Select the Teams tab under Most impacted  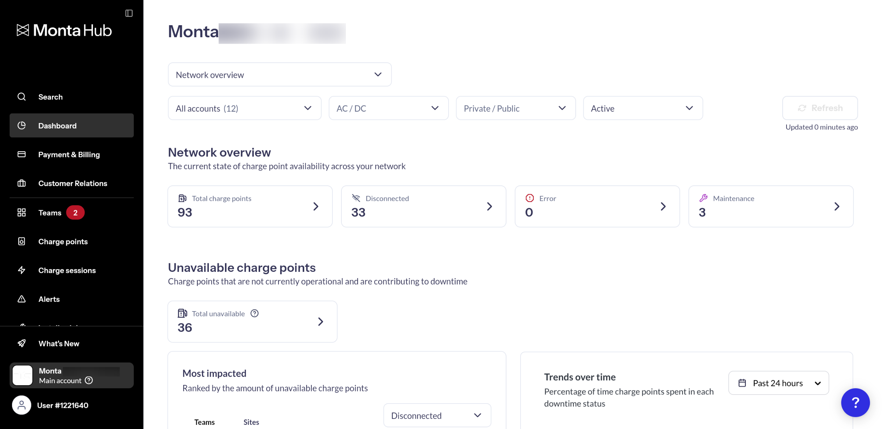[x=204, y=422]
